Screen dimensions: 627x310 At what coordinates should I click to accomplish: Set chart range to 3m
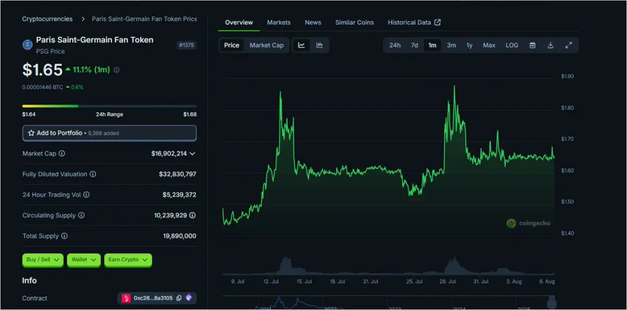click(451, 45)
